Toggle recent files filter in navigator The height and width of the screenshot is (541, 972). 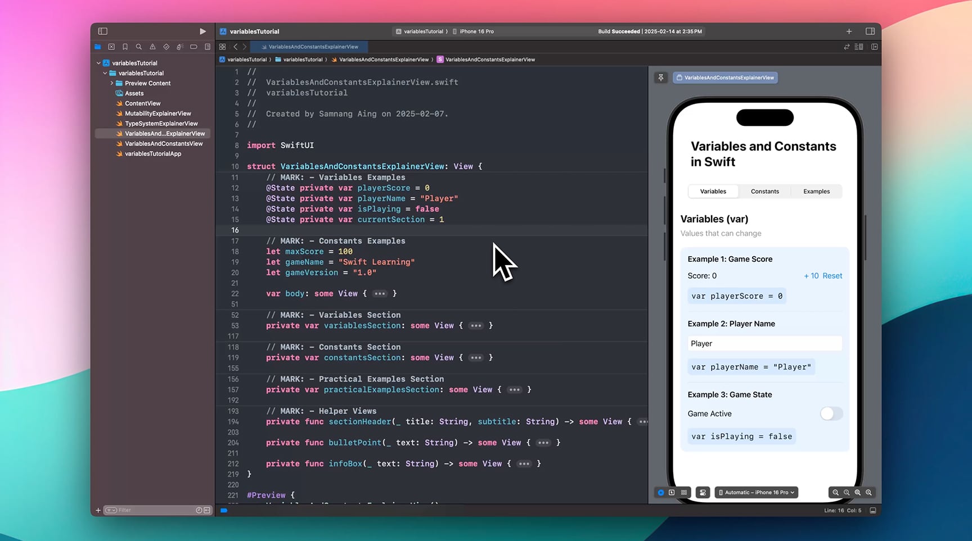[199, 510]
